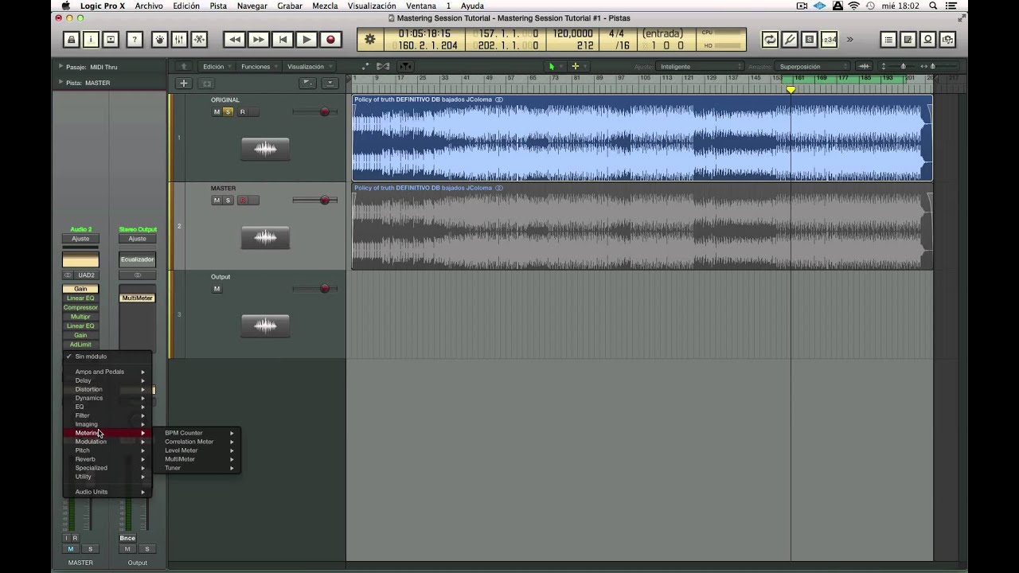
Task: Click the Play button
Action: 306,39
